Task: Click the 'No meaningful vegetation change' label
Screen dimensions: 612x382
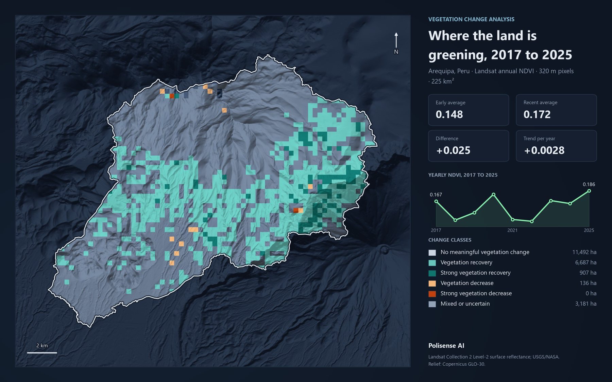Action: [x=485, y=252]
